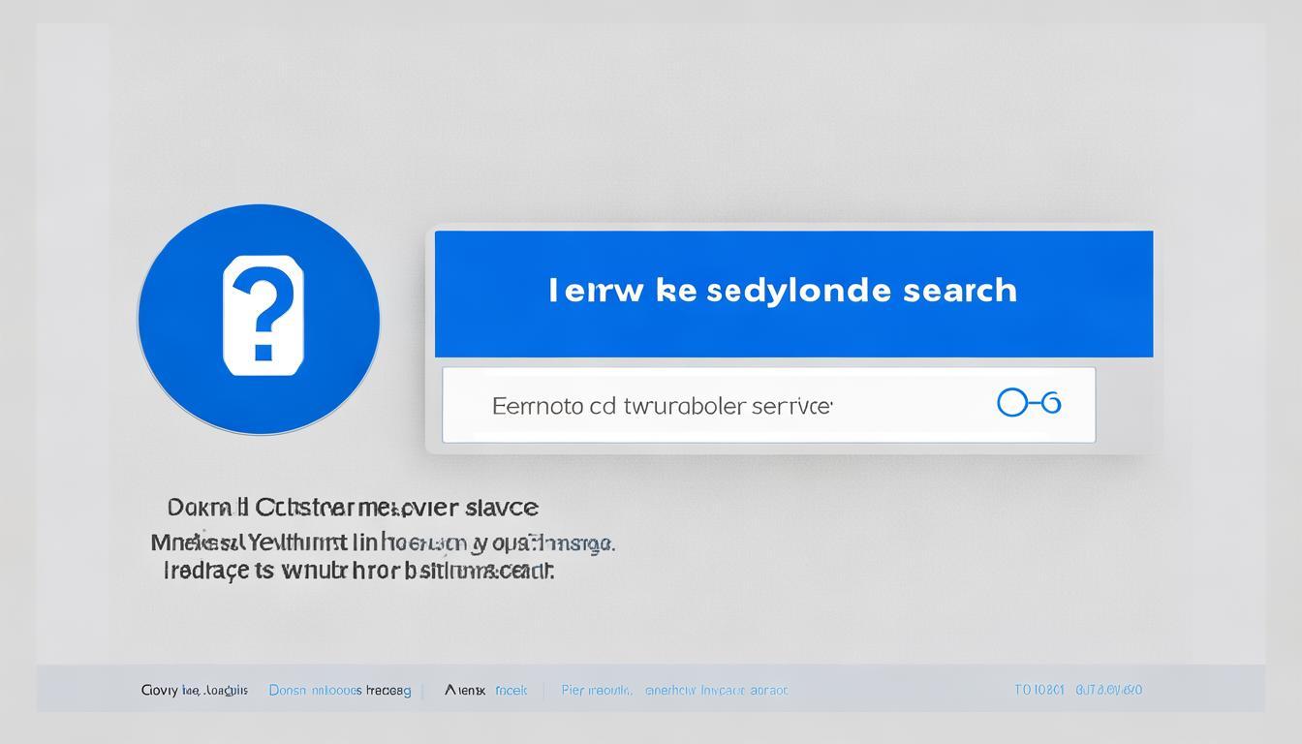The height and width of the screenshot is (744, 1302).
Task: Open the 'Alenx fncelc' footer link
Action: pos(486,691)
